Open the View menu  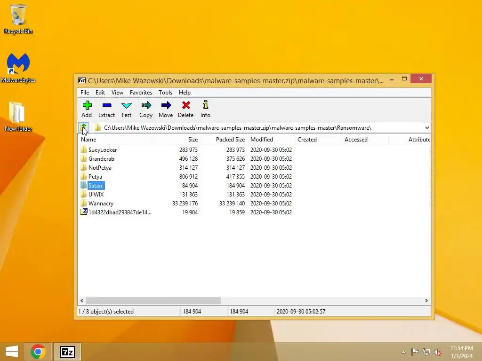(117, 93)
